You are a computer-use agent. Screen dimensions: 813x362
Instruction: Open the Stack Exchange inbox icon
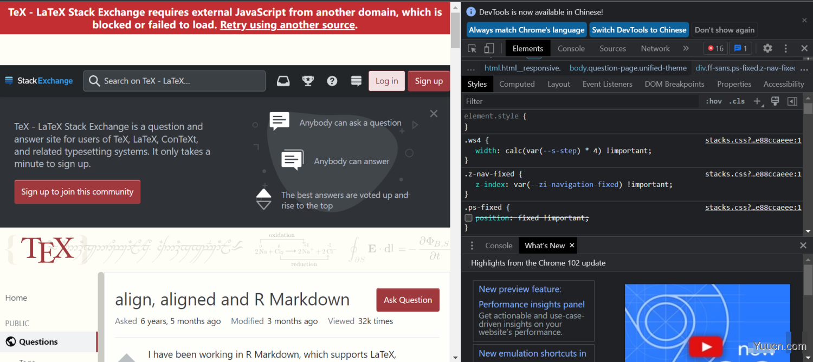pyautogui.click(x=283, y=81)
